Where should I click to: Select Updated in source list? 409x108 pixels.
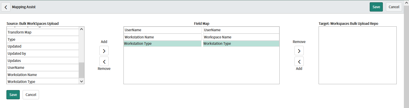tap(43, 46)
